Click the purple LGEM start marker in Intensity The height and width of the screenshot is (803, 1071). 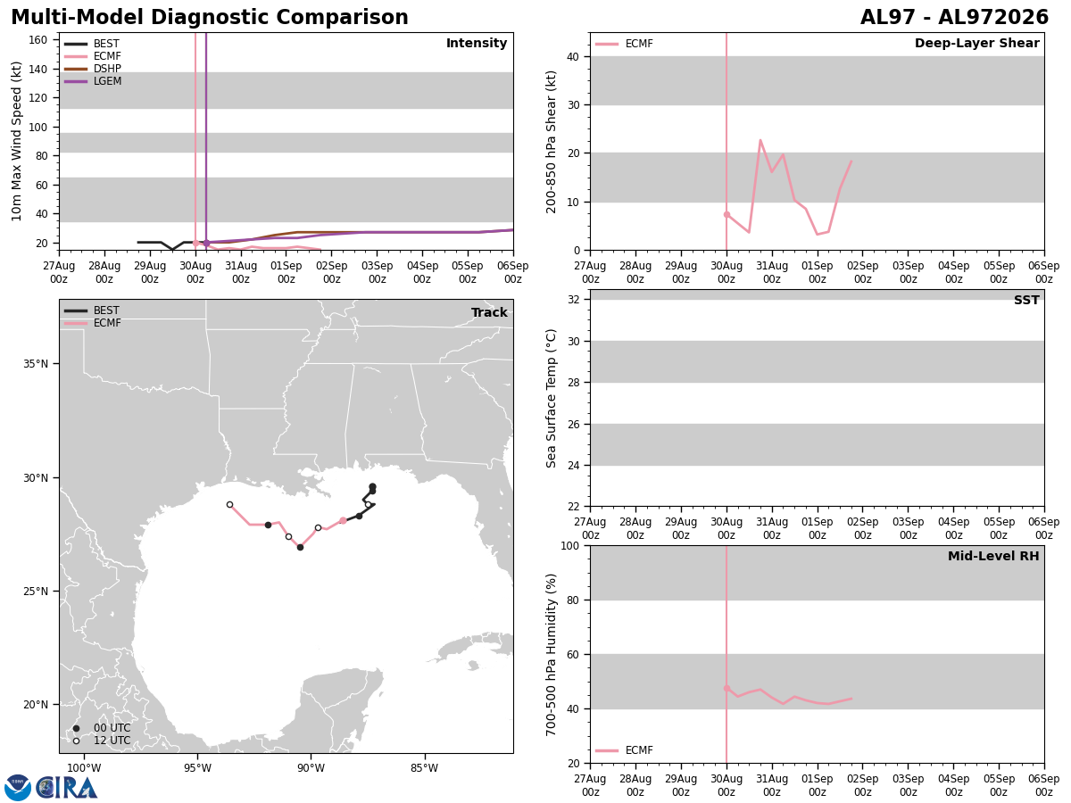tap(206, 243)
